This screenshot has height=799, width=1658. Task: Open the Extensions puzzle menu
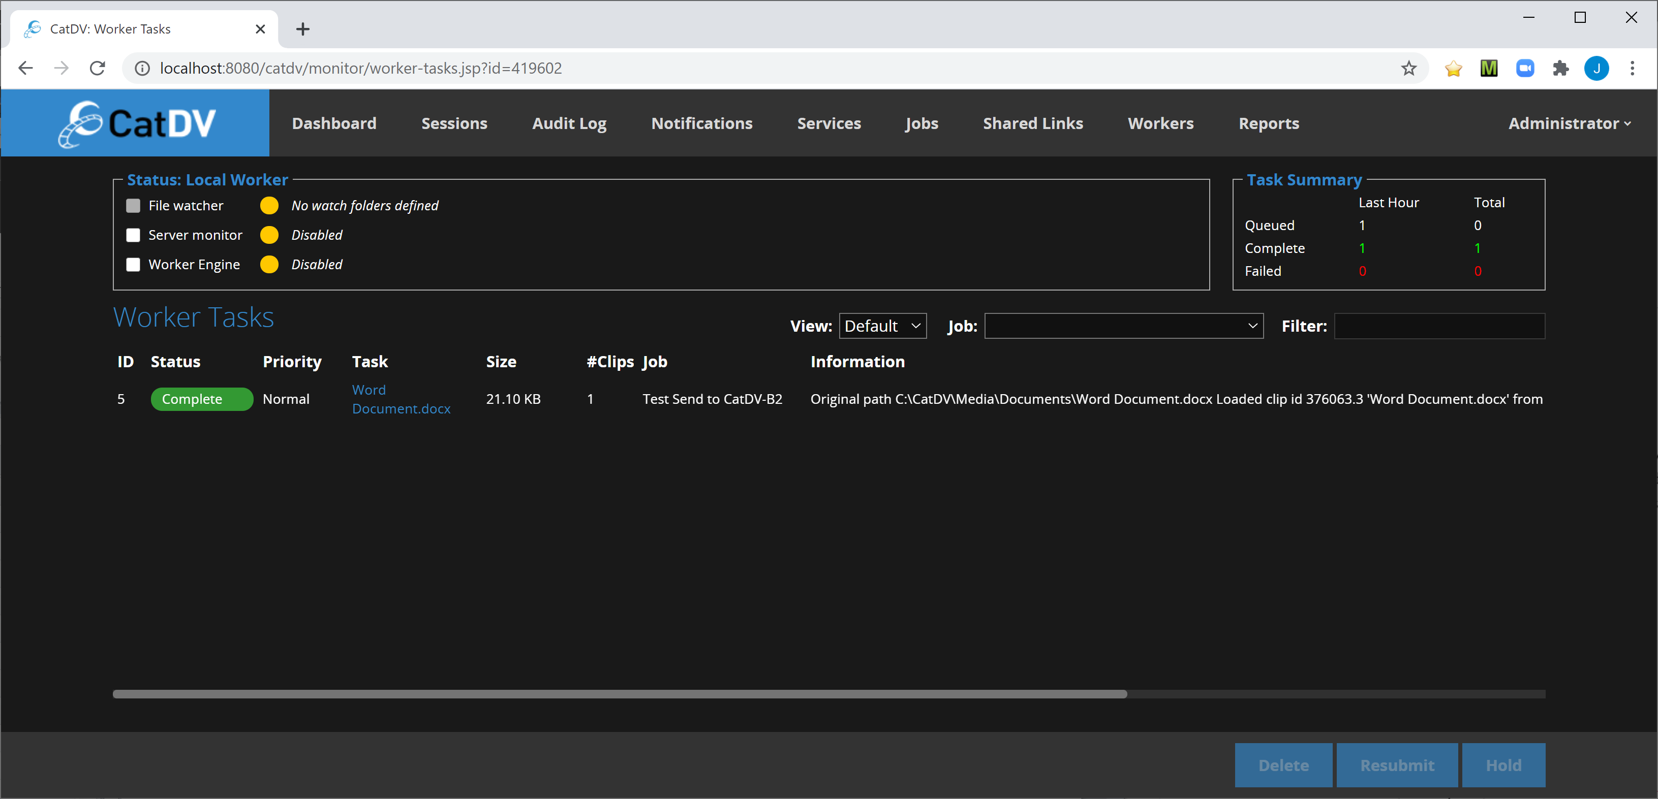[1560, 68]
